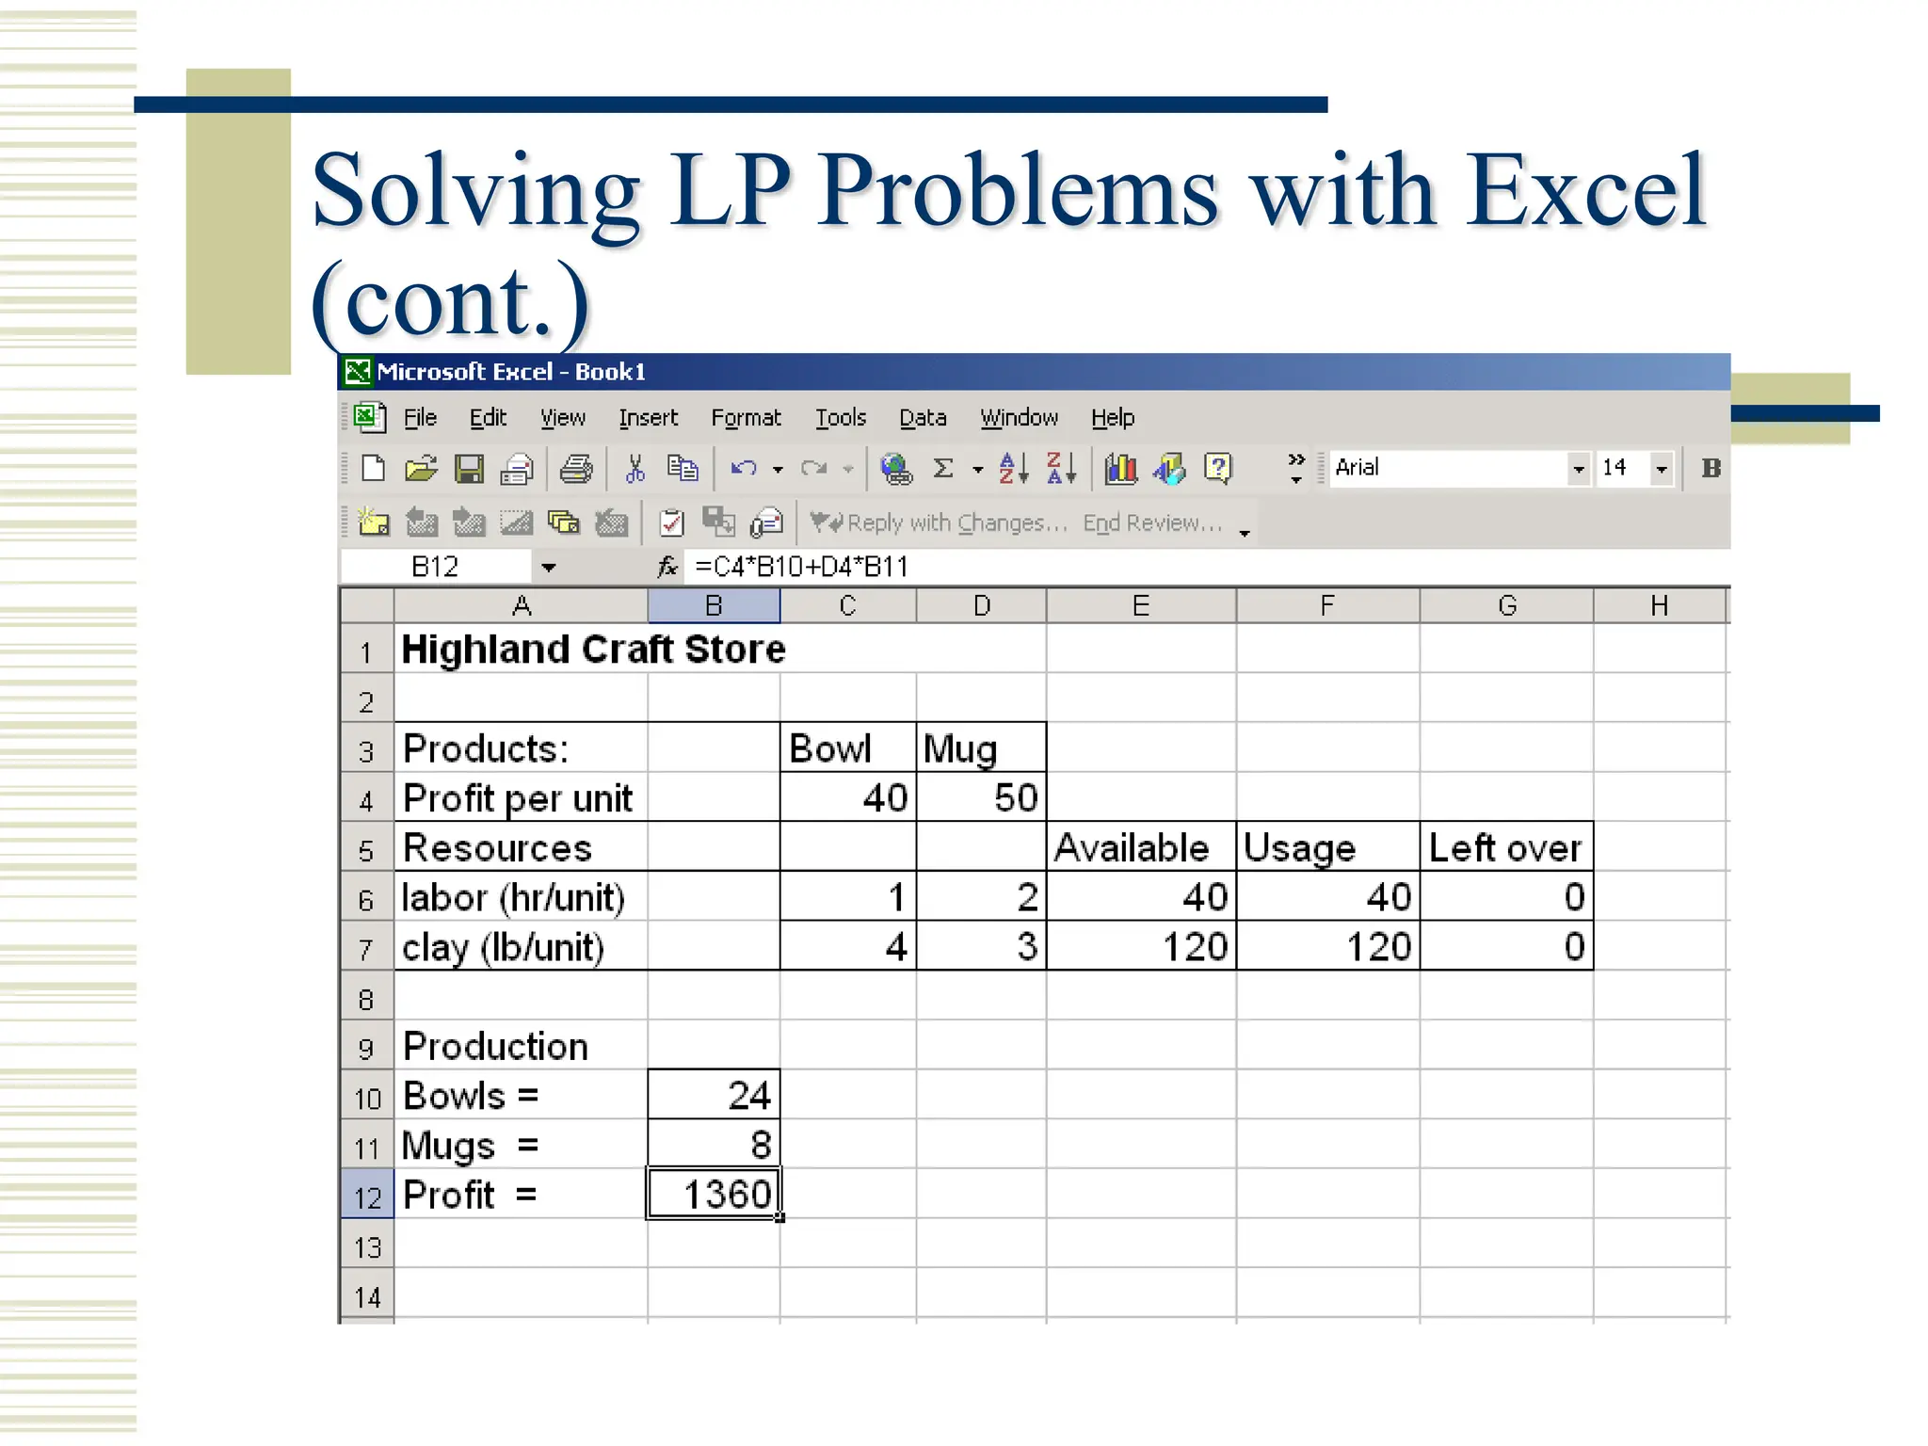Open the Arial font name dropdown

tap(1578, 468)
